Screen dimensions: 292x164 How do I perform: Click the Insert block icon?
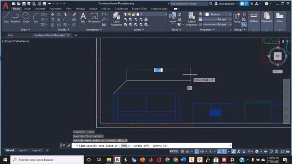point(172,17)
